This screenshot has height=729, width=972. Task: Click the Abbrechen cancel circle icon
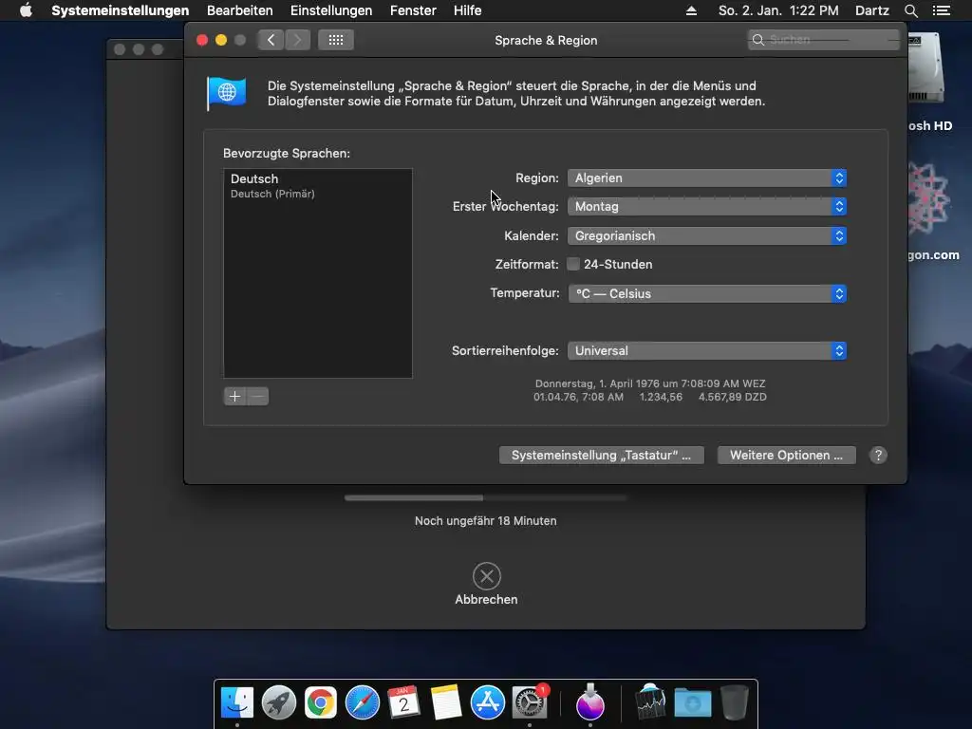pyautogui.click(x=487, y=576)
